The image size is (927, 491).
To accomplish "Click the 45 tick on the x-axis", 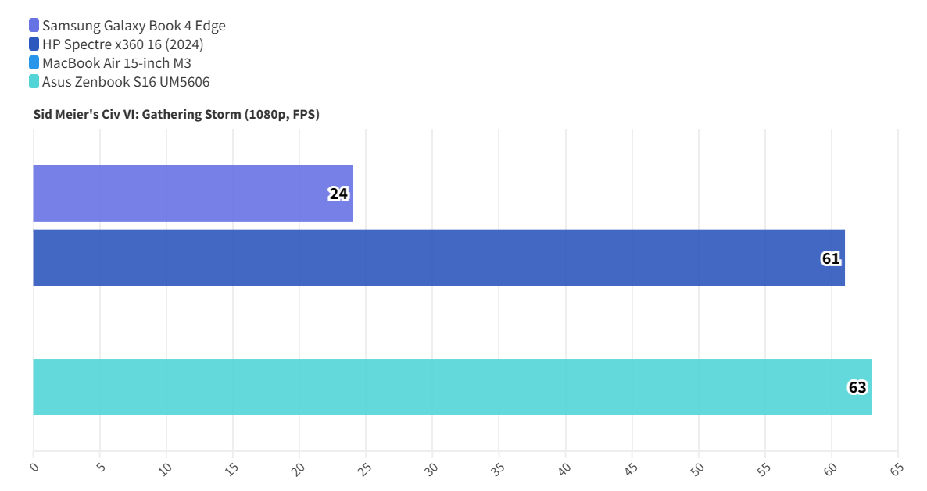I will [631, 469].
